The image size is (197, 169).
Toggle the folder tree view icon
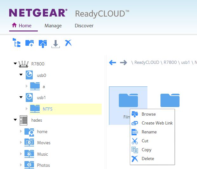(x=17, y=43)
